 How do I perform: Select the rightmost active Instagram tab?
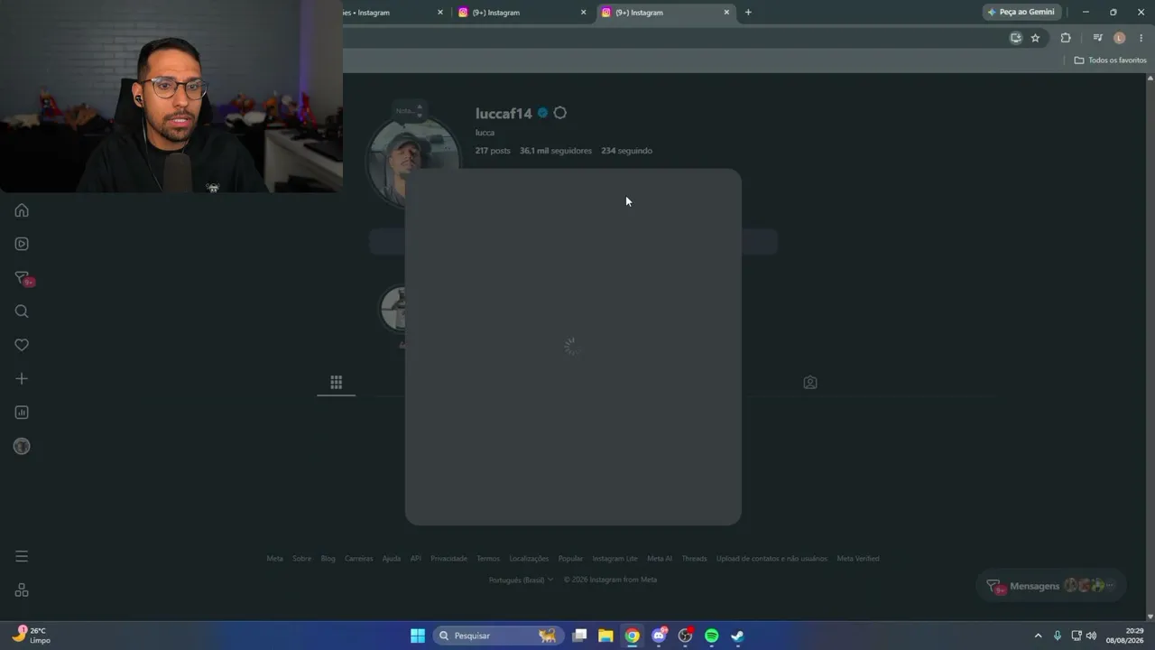666,13
